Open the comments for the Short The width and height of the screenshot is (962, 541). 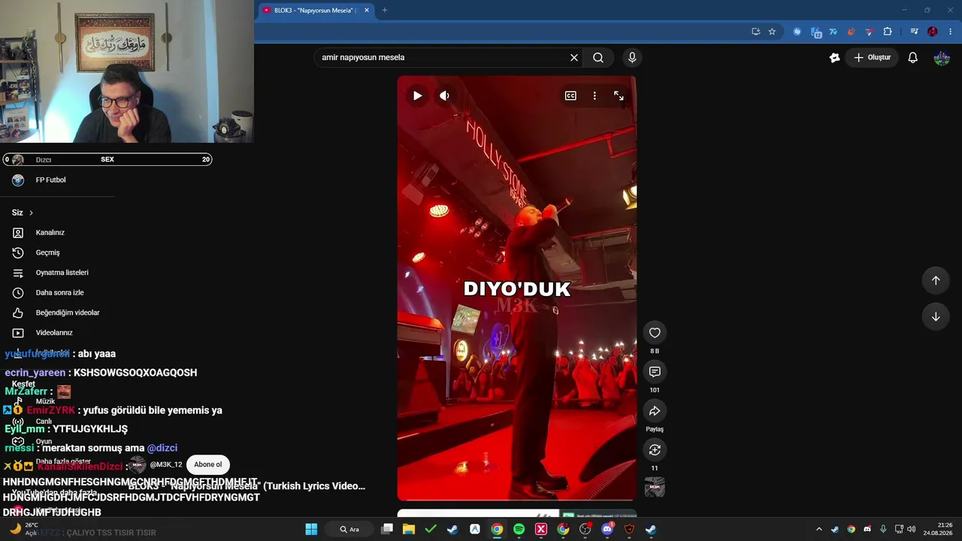coord(655,372)
